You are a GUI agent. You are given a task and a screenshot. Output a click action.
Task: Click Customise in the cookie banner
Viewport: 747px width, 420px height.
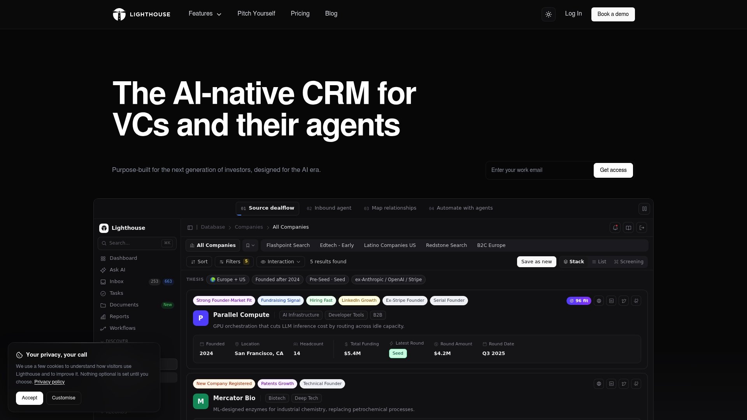64,398
